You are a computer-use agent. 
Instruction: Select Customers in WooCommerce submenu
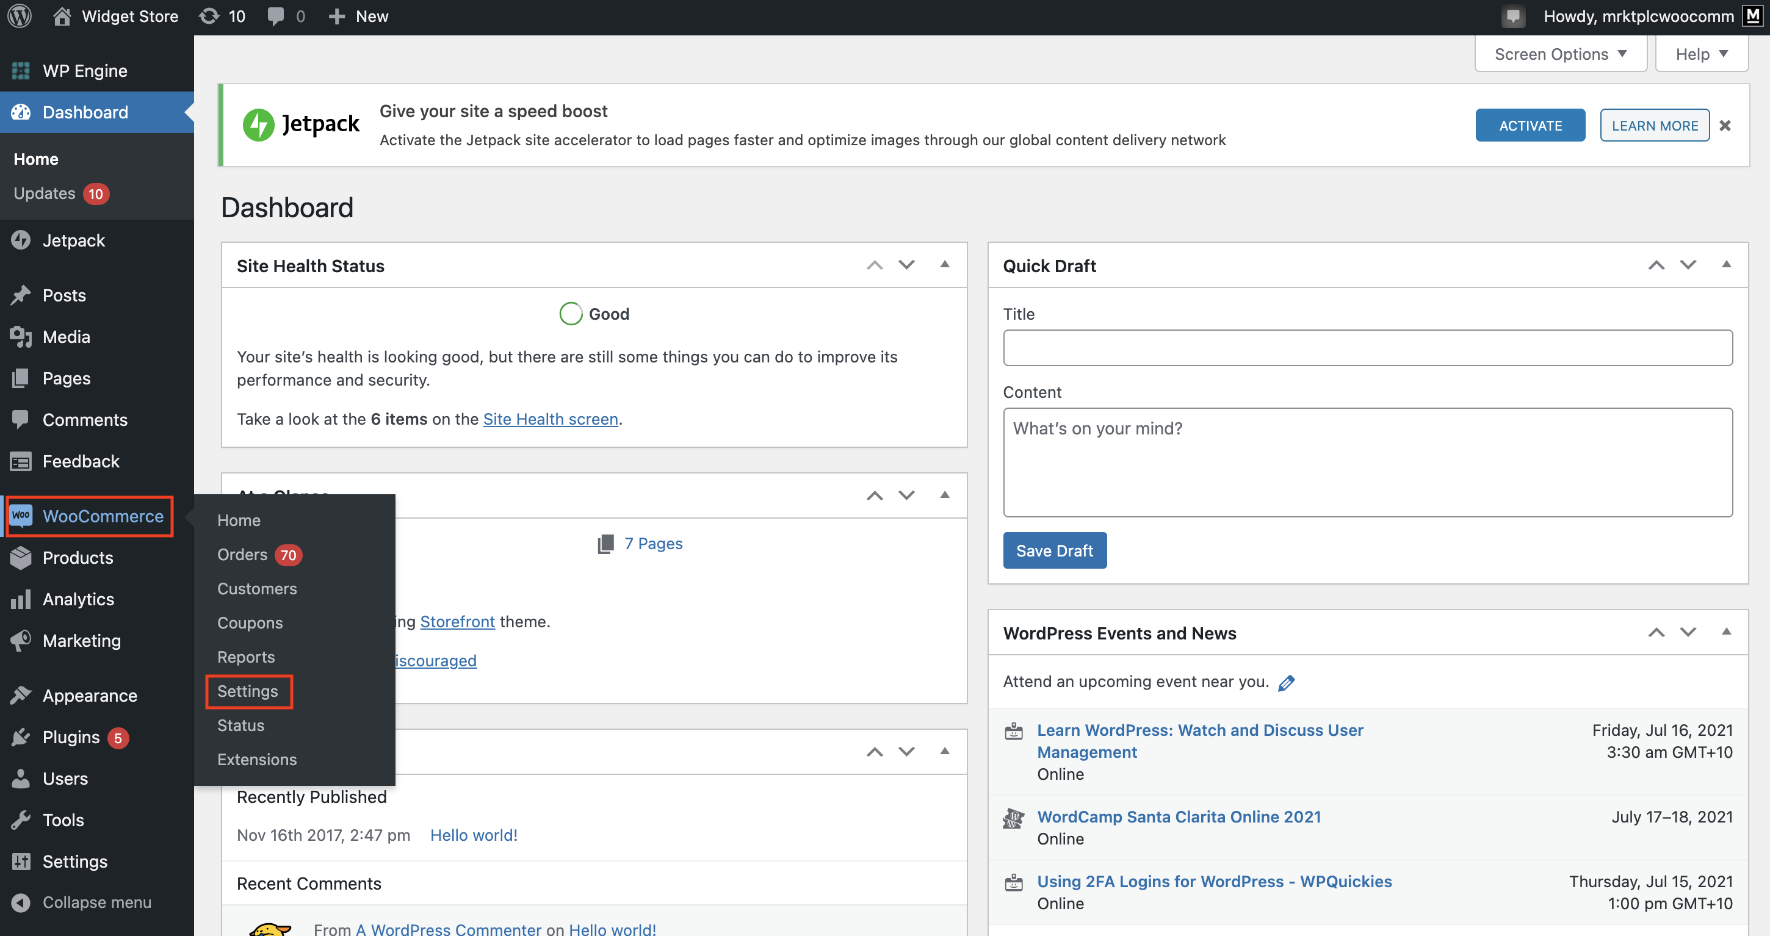pos(257,589)
